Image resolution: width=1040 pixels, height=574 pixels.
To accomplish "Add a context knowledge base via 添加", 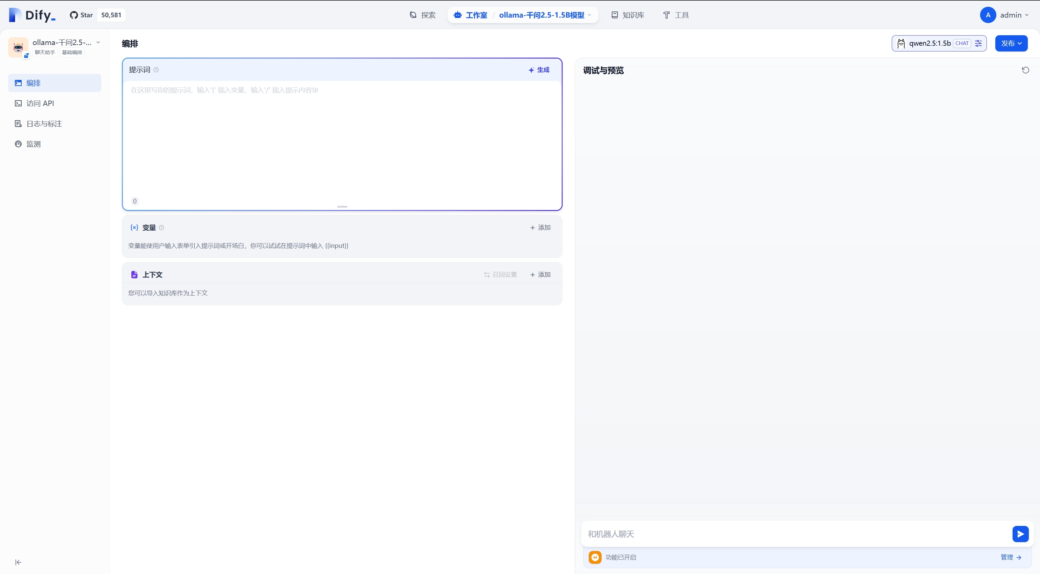I will tap(540, 275).
